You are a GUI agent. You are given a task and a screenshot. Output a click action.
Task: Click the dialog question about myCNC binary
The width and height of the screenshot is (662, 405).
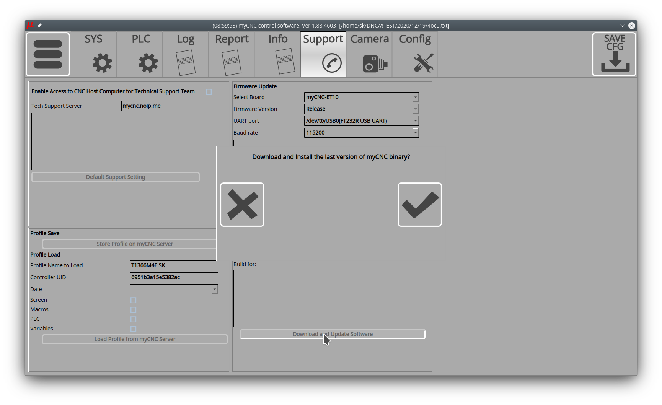point(331,157)
